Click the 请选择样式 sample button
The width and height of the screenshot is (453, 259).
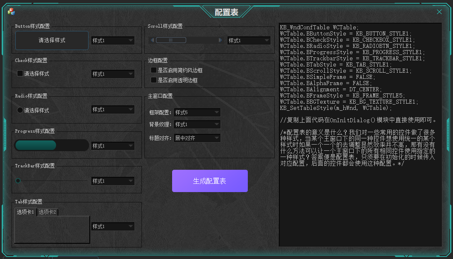(x=52, y=40)
